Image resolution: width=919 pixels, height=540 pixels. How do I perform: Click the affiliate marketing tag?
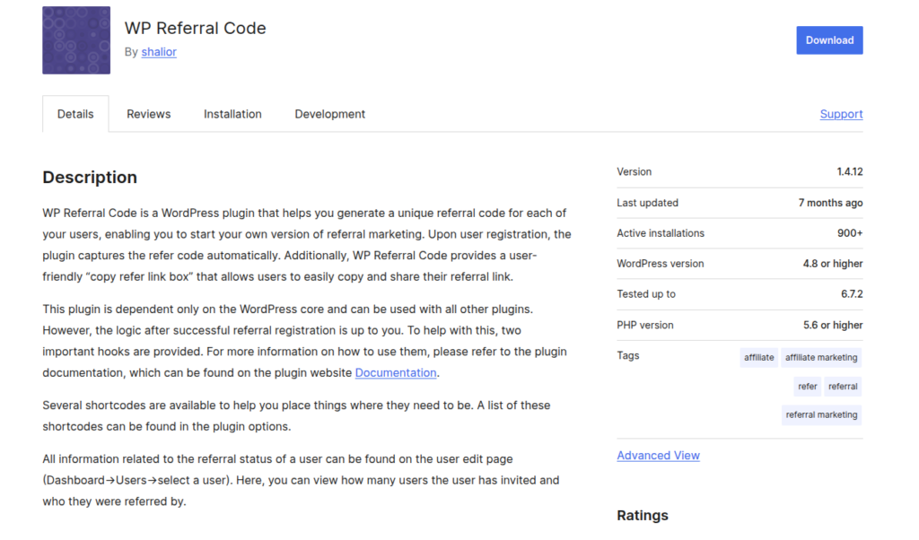pos(821,358)
